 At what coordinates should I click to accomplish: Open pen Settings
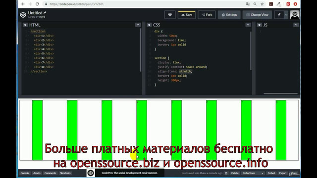click(229, 15)
